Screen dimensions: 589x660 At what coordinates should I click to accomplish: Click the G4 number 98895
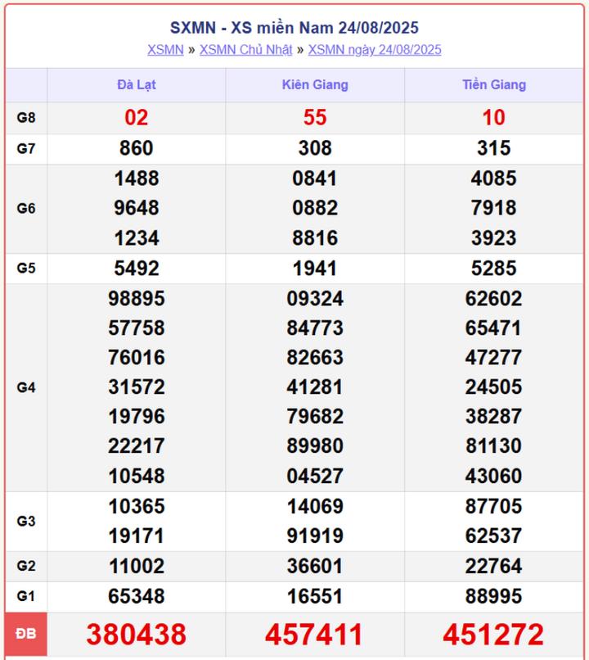point(137,299)
